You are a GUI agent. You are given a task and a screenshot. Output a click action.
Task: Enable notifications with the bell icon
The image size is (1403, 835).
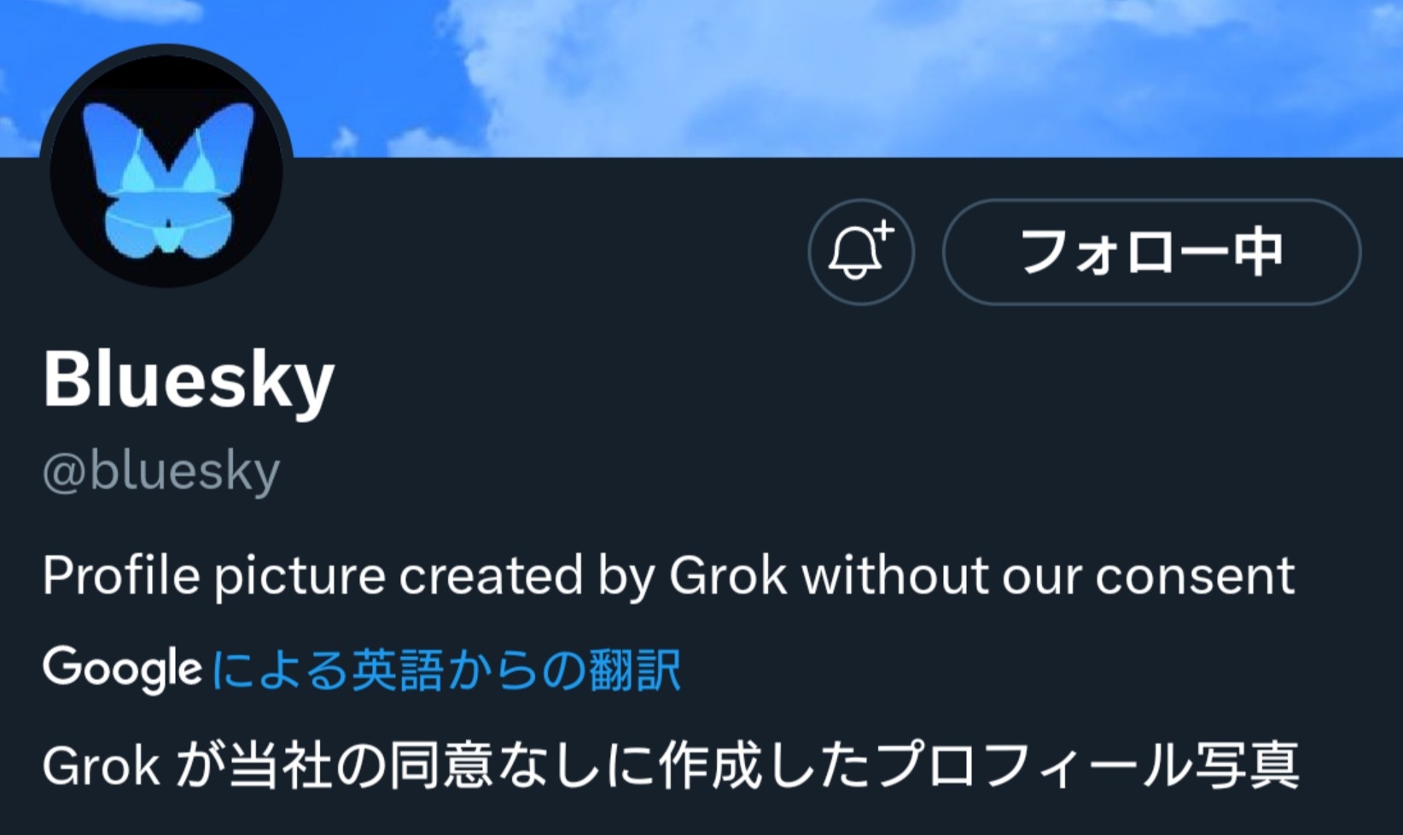click(859, 252)
